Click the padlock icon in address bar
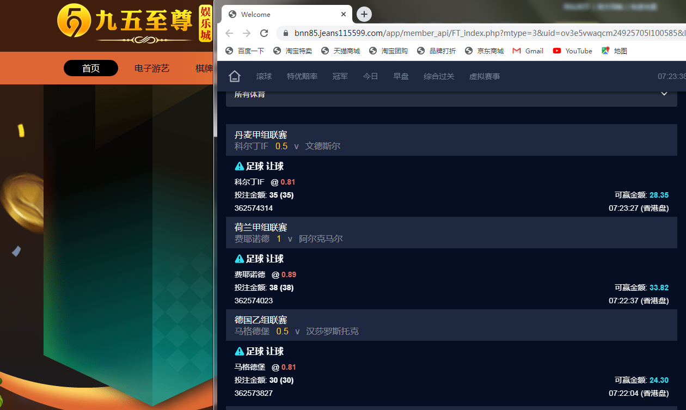The width and height of the screenshot is (686, 410). click(286, 33)
